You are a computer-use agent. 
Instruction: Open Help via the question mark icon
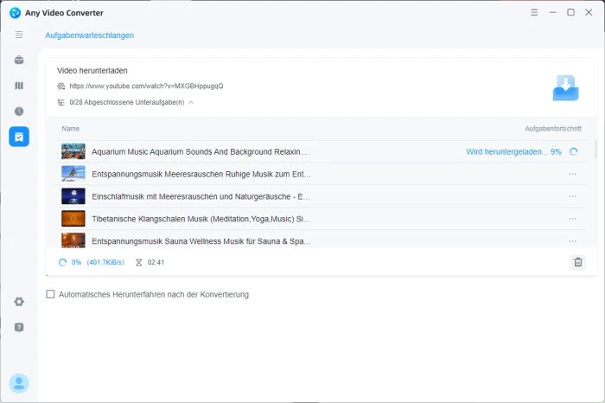pos(19,327)
